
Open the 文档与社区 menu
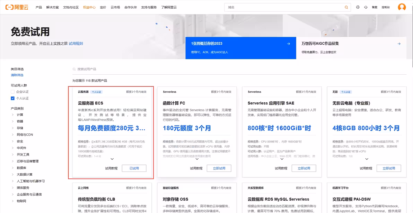(71, 7)
